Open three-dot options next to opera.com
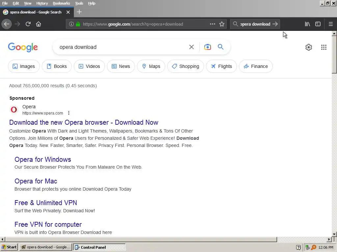Screen dimensions: 337x252 (x=68, y=113)
